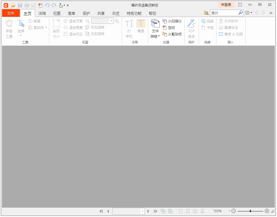Select the 高亮 (Highlight) tool
The height and width of the screenshot is (217, 277).
[x=141, y=27]
